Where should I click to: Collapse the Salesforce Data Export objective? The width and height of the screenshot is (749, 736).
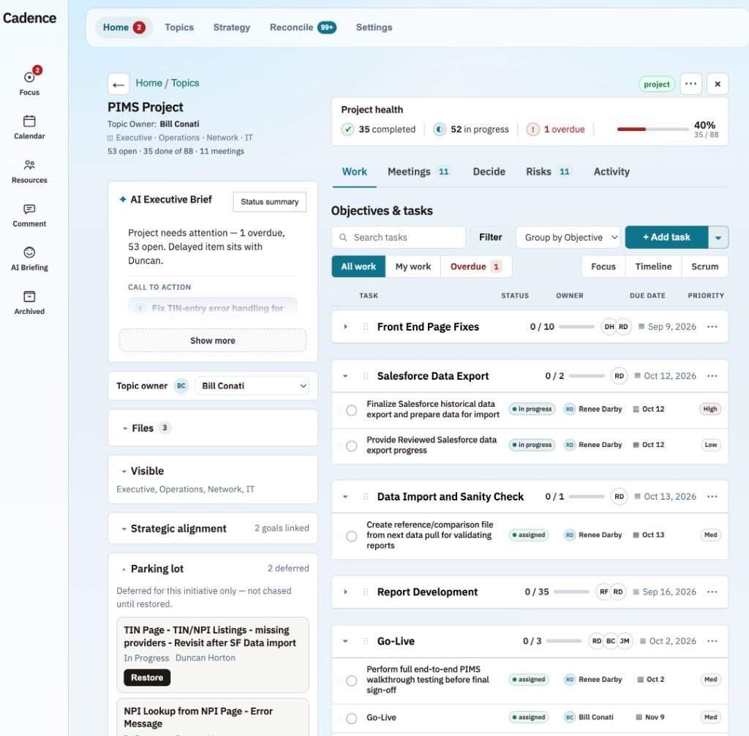pos(345,376)
